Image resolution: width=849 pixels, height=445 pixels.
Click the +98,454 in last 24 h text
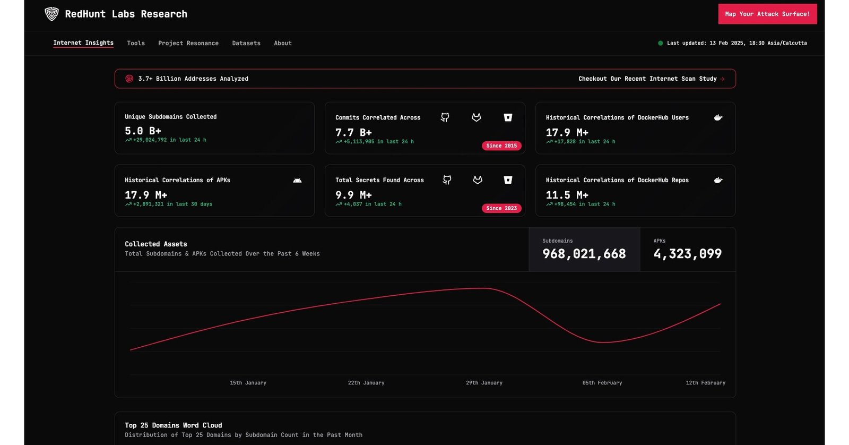[585, 204]
